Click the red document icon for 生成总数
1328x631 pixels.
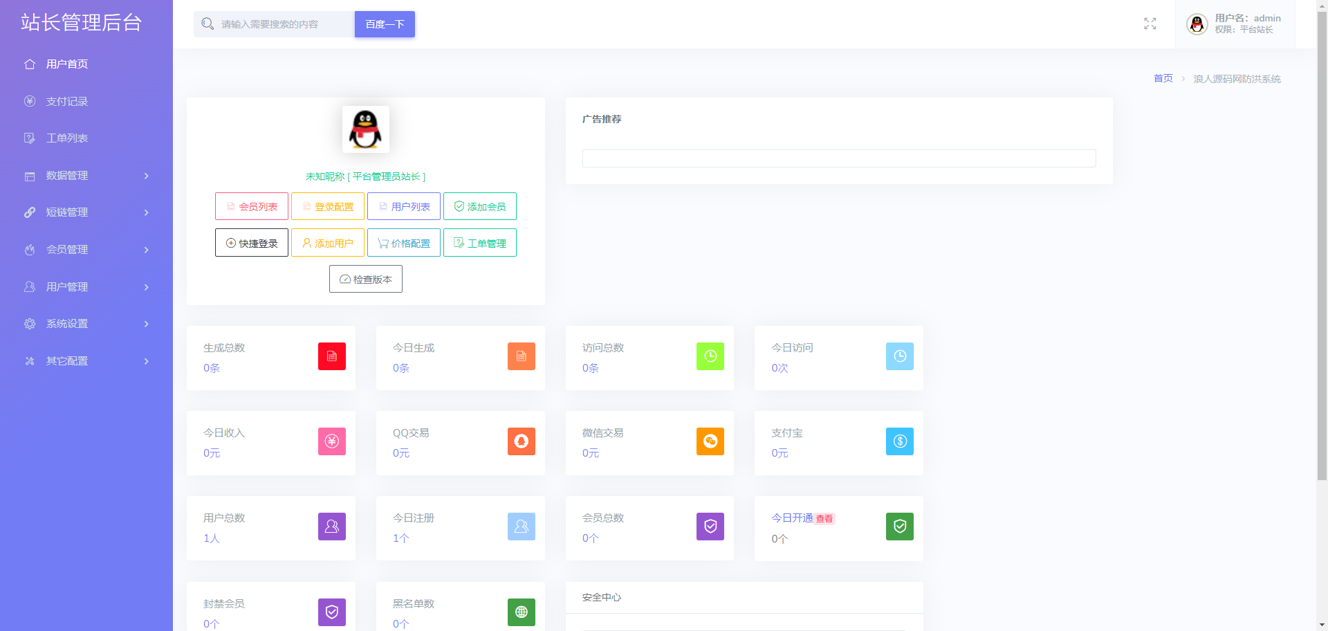[x=332, y=356]
